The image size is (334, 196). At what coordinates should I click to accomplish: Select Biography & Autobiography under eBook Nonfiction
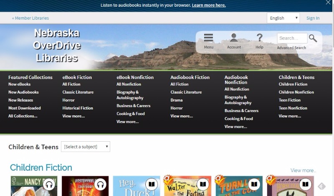pyautogui.click(x=130, y=95)
